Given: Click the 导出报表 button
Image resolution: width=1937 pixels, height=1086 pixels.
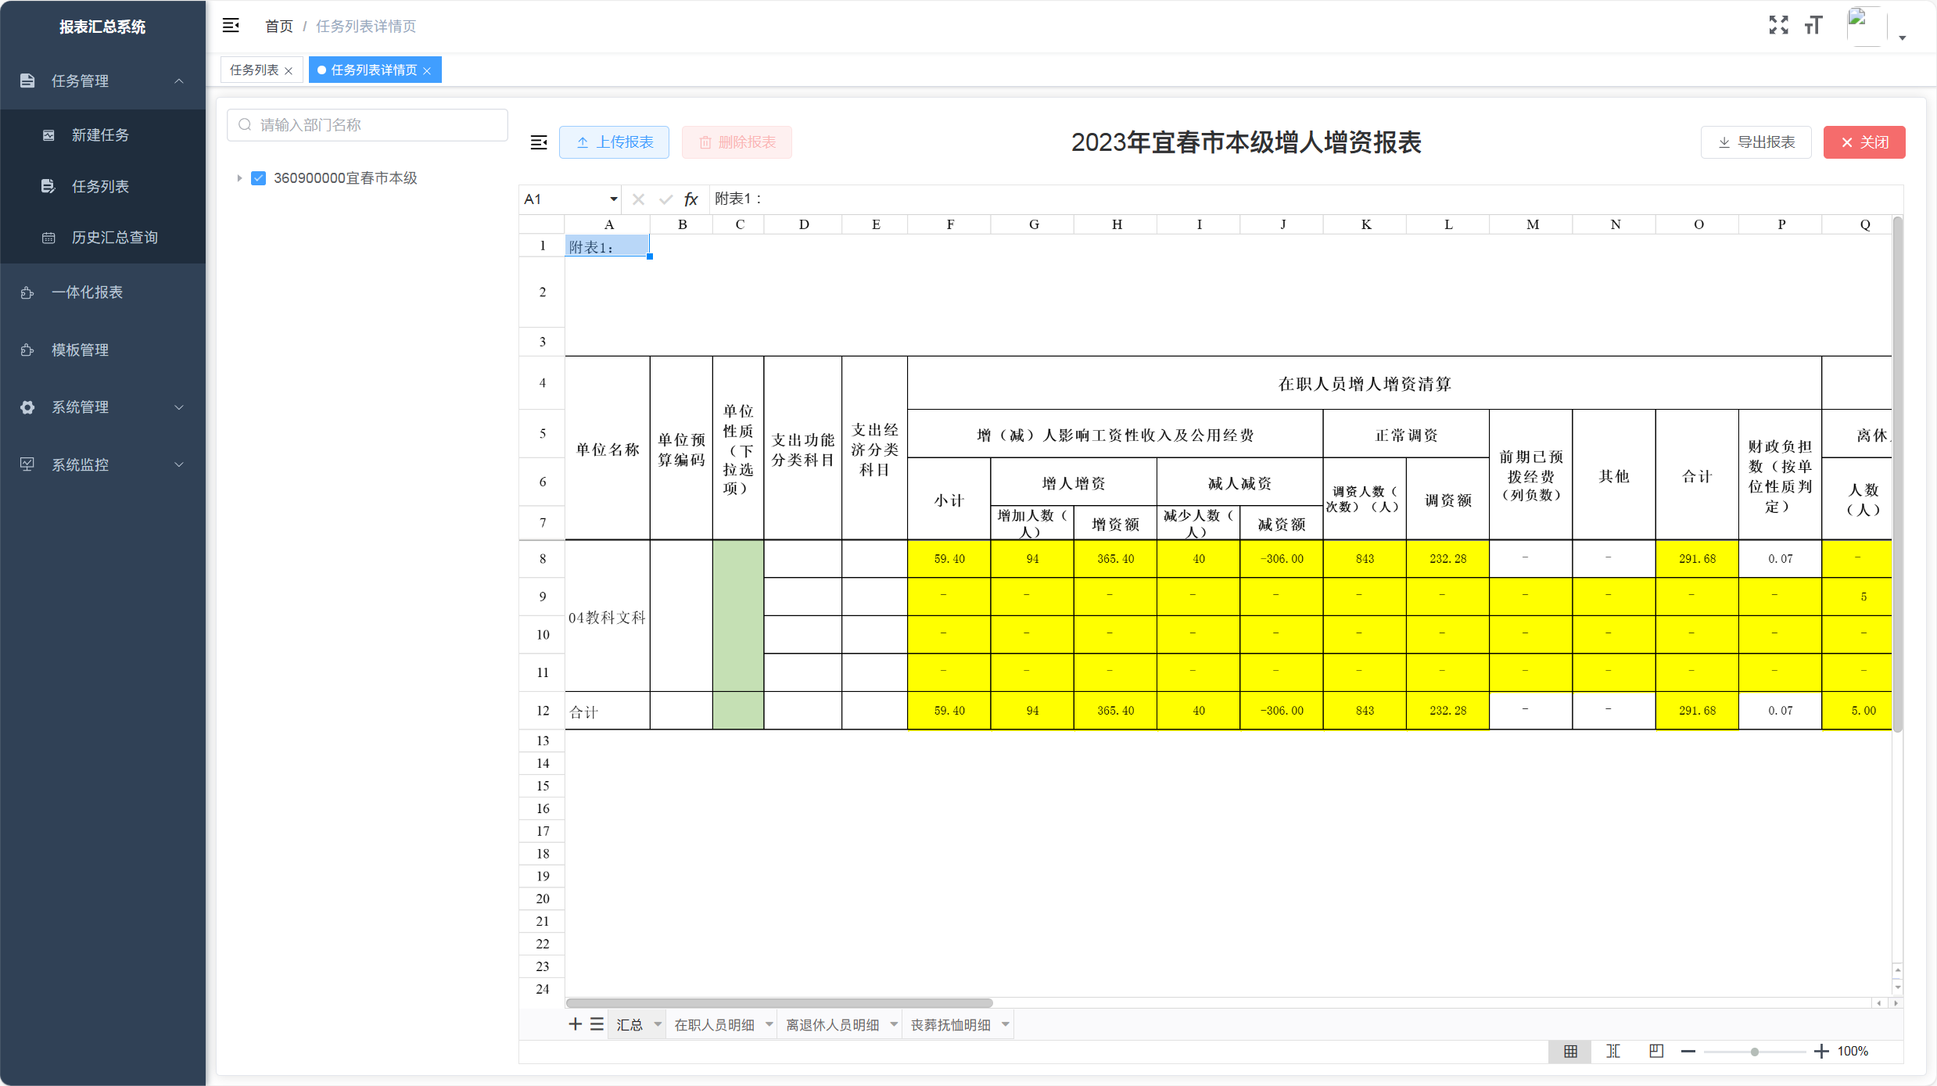Looking at the screenshot, I should point(1756,142).
